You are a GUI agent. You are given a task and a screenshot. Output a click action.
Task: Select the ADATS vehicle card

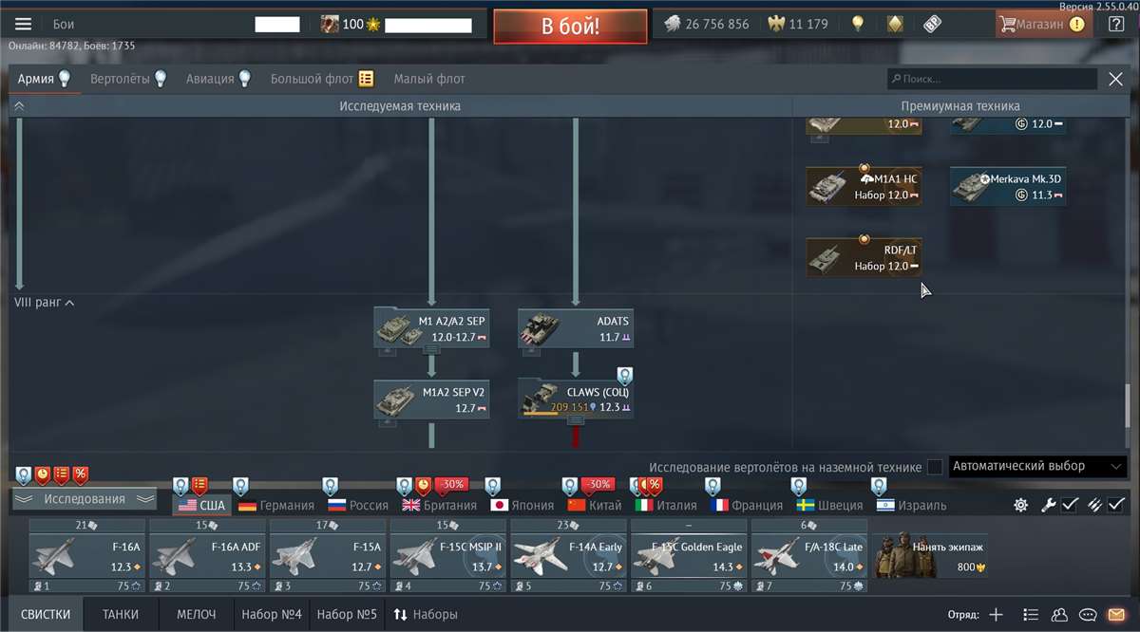pyautogui.click(x=576, y=328)
